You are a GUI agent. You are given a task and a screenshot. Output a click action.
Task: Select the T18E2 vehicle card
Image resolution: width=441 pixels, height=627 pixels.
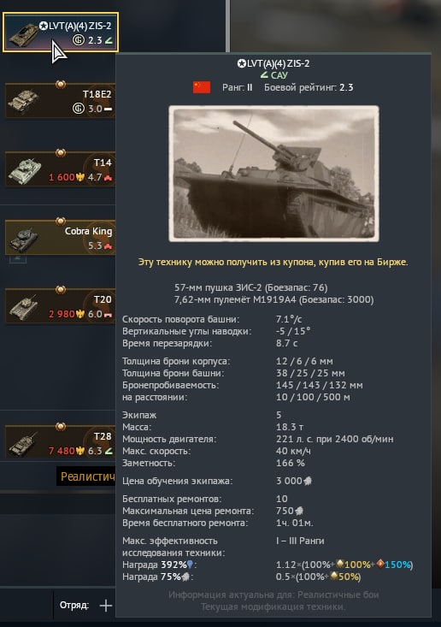pos(61,101)
